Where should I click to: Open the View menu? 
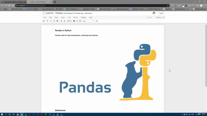pyautogui.click(x=56, y=17)
